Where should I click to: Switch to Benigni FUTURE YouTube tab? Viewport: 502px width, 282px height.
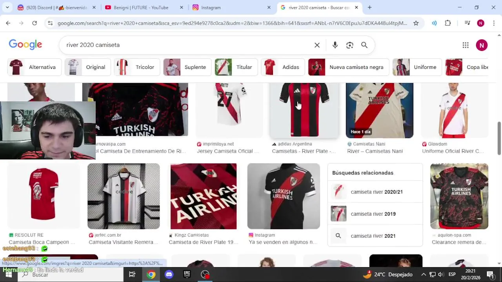144,7
